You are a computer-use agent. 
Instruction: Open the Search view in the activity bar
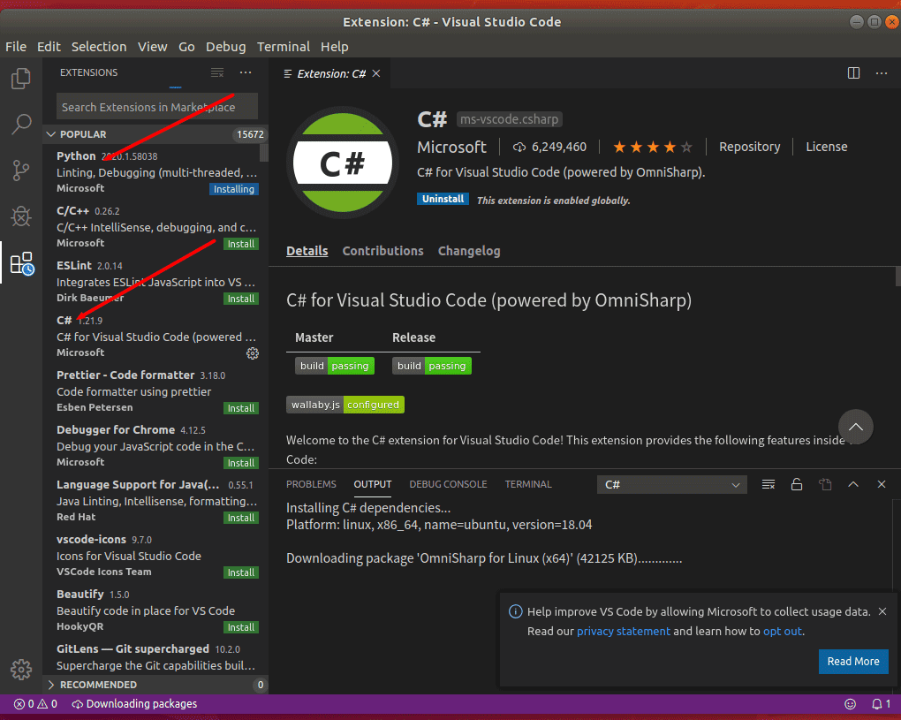(x=21, y=124)
